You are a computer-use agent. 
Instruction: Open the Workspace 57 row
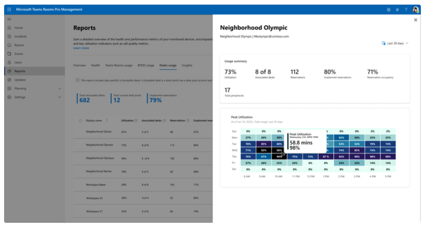pos(143,212)
